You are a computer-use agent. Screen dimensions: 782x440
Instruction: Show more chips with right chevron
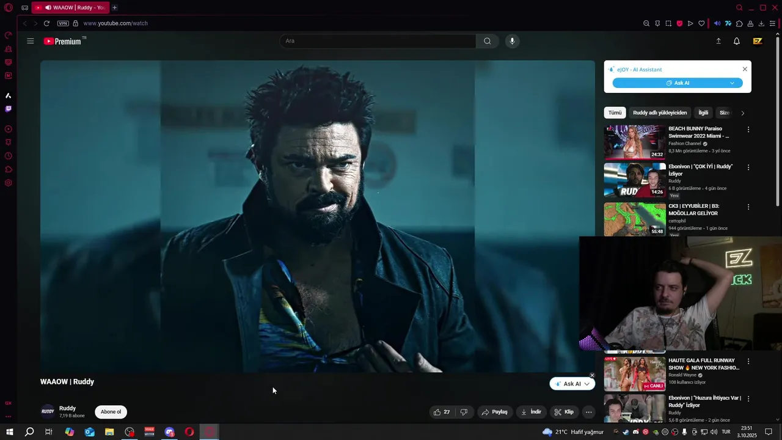(x=742, y=113)
